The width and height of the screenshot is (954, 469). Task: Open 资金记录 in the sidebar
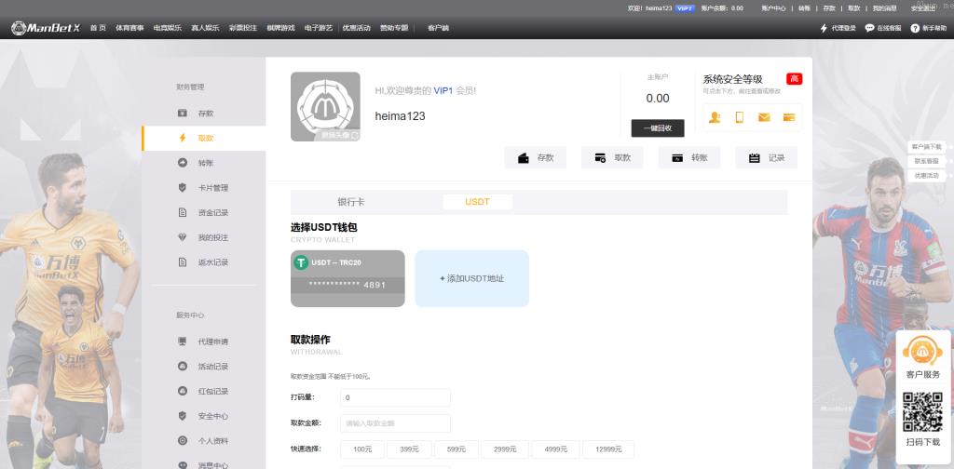pyautogui.click(x=212, y=213)
